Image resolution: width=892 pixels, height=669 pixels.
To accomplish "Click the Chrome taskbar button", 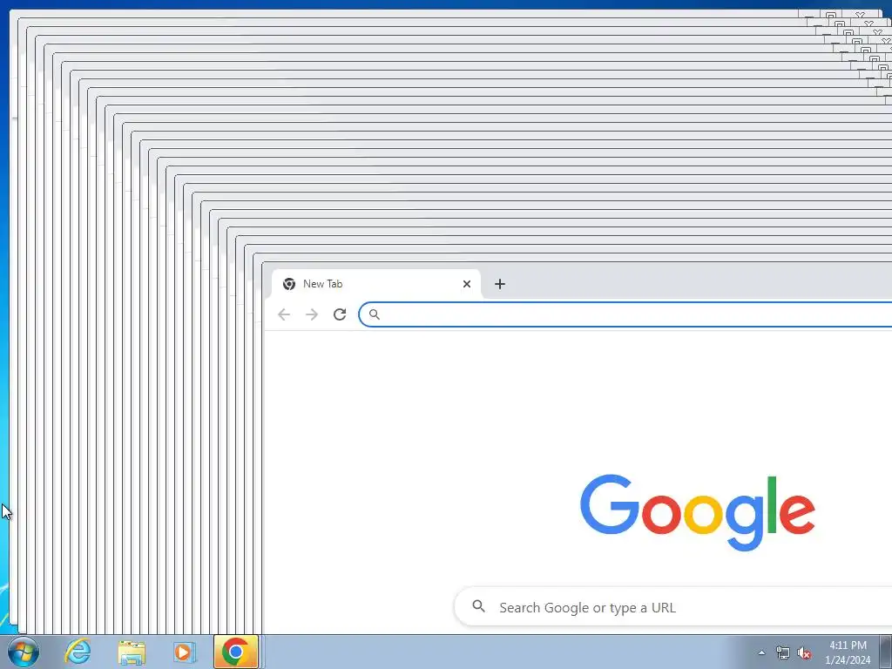I will coord(235,652).
